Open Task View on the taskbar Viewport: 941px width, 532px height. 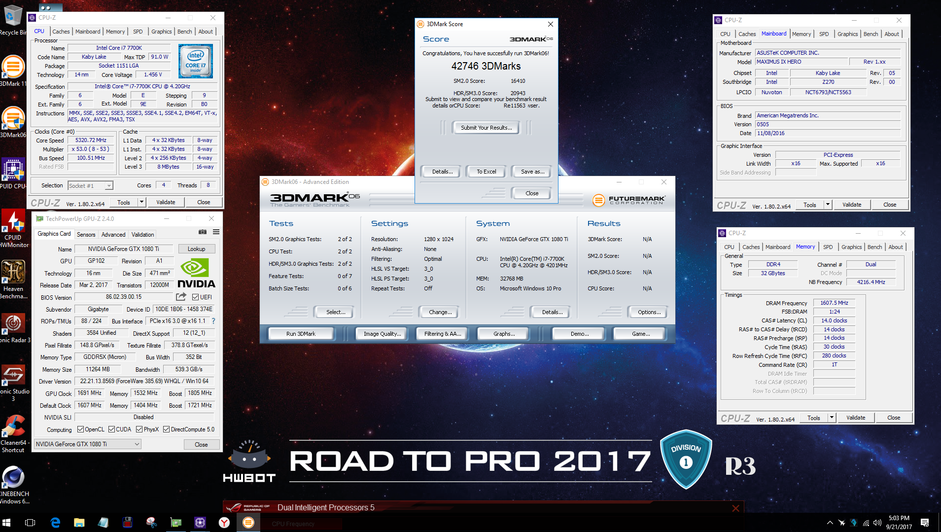tap(30, 523)
